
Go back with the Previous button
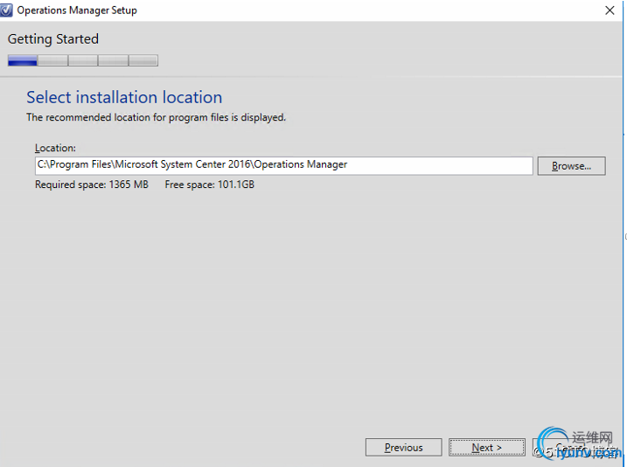point(403,448)
